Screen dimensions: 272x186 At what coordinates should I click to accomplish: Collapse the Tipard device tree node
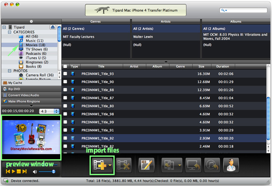[x=4, y=27]
